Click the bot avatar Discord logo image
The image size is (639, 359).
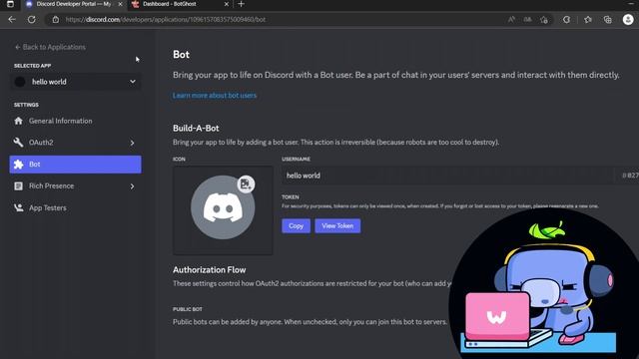click(x=223, y=207)
